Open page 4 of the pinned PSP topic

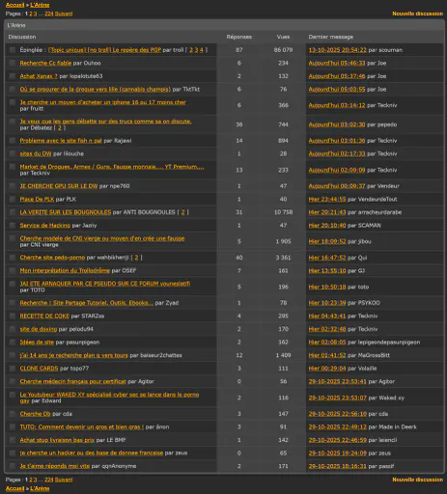201,50
